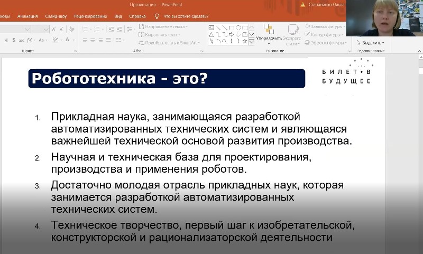Open the font size dropdown
This screenshot has height=254, width=423.
(47, 30)
